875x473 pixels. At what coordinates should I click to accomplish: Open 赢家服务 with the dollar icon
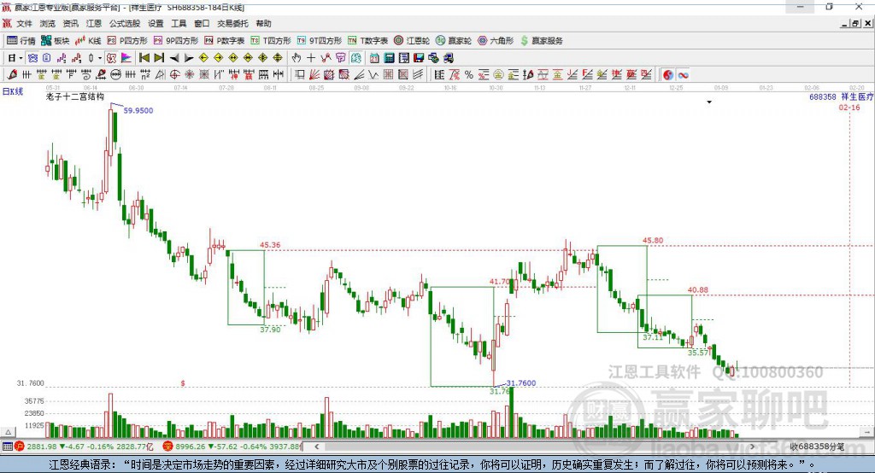pyautogui.click(x=541, y=41)
